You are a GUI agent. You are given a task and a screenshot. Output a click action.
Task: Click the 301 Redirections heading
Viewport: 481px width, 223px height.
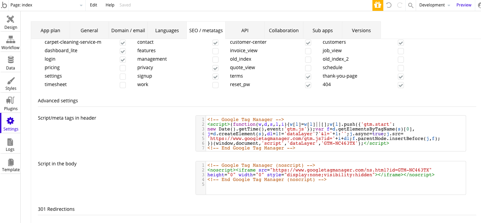tap(56, 209)
